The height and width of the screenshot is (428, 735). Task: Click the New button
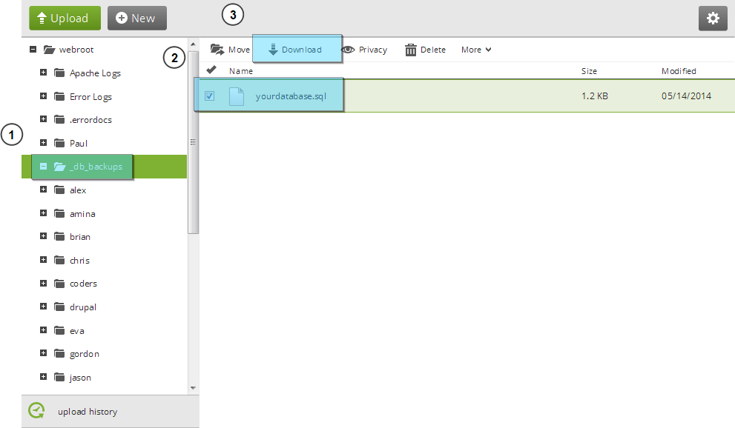coord(137,19)
